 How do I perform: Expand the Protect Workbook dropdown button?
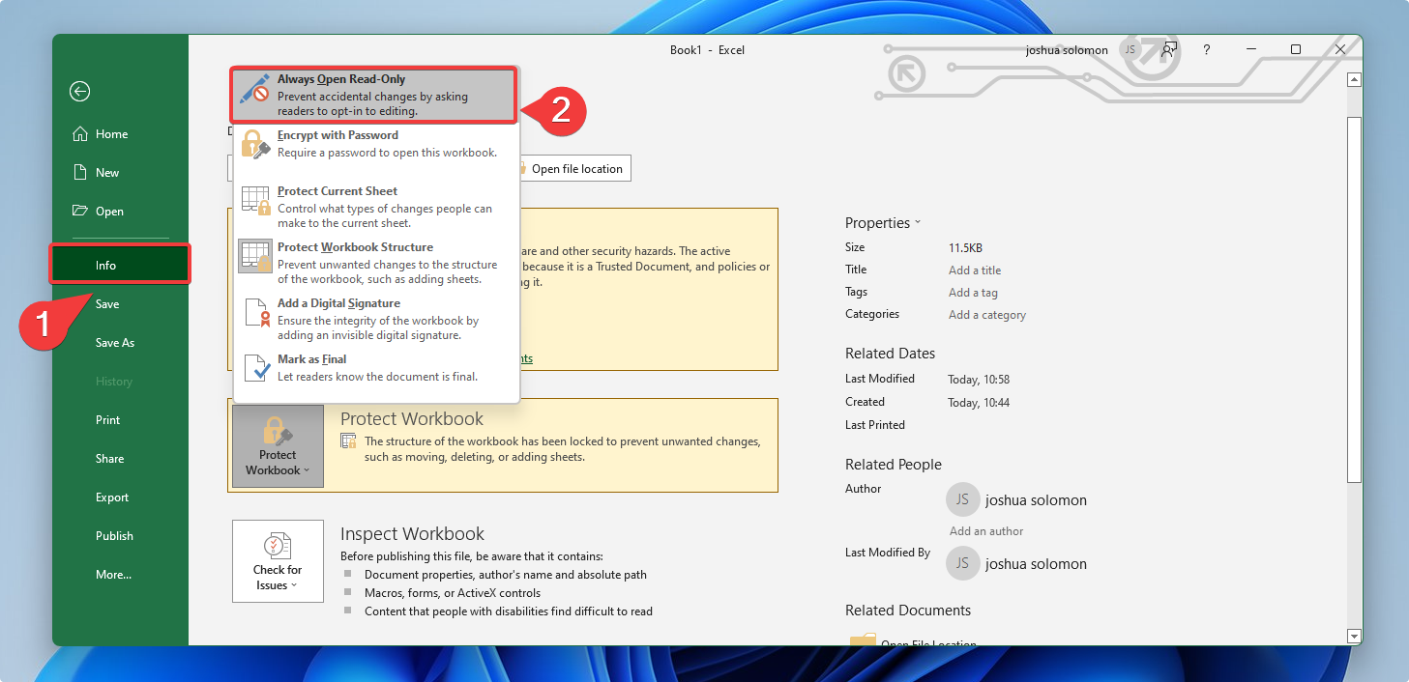coord(278,445)
